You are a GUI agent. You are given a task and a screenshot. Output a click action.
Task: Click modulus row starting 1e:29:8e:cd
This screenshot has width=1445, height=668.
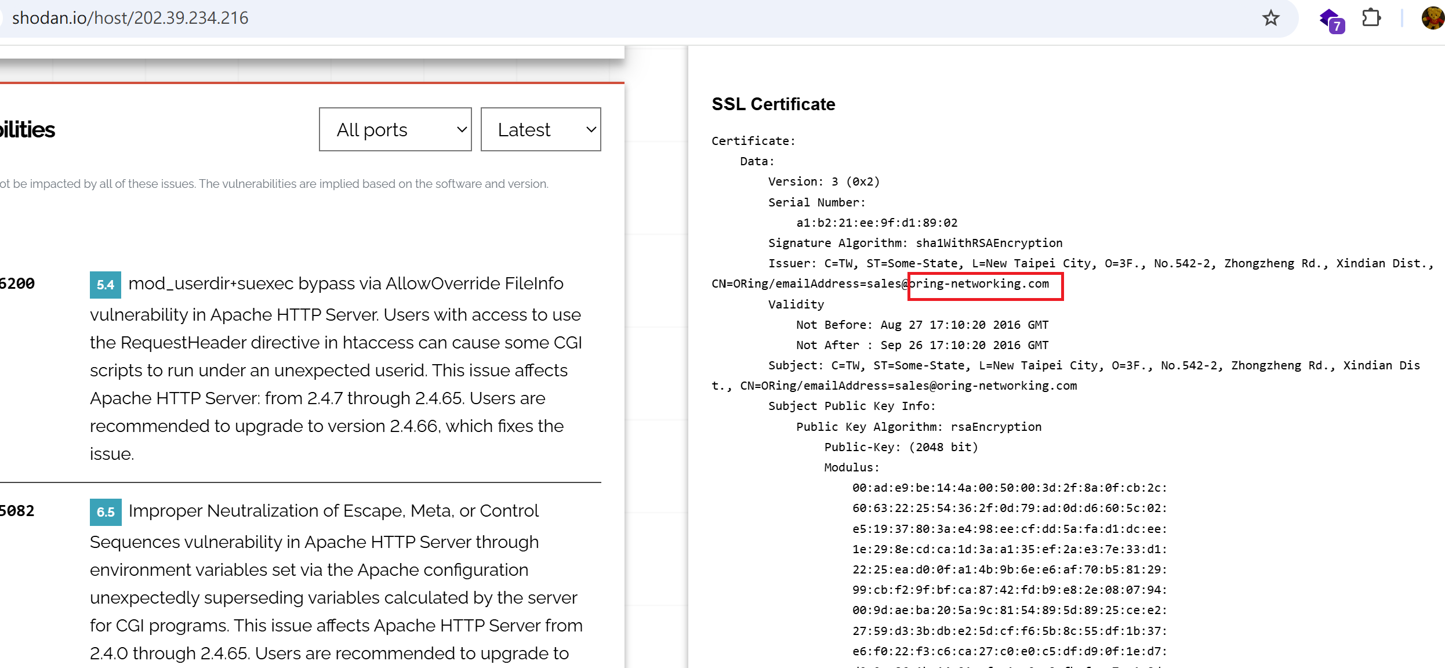pyautogui.click(x=1010, y=549)
